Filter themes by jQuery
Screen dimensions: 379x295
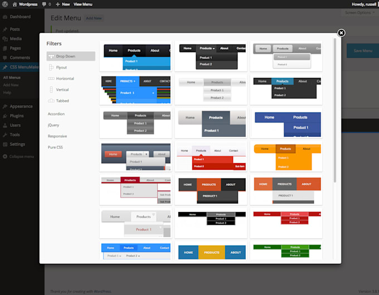54,125
